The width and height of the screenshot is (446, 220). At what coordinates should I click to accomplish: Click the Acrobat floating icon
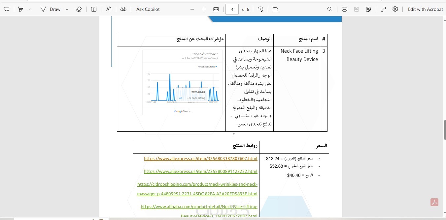pyautogui.click(x=434, y=202)
